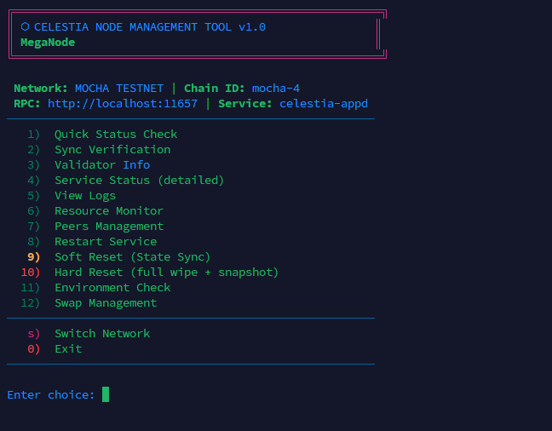
Task: Click the RPC URL http://localhost:11657
Action: coord(123,104)
